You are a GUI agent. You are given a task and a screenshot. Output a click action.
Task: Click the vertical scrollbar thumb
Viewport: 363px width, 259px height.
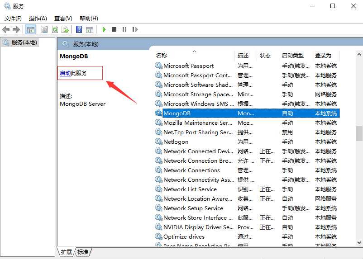pyautogui.click(x=359, y=133)
